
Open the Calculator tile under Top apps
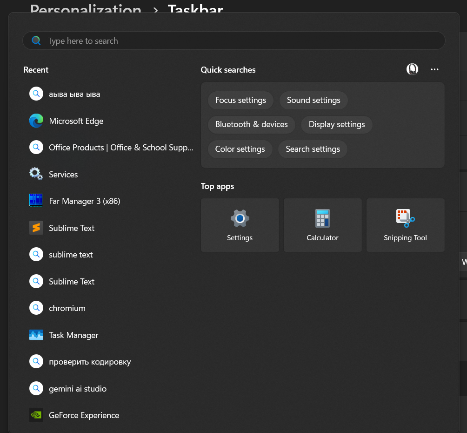point(322,225)
